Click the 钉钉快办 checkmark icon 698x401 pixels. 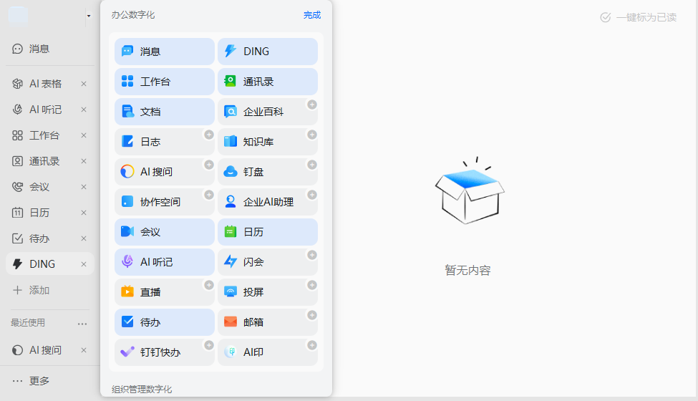127,352
